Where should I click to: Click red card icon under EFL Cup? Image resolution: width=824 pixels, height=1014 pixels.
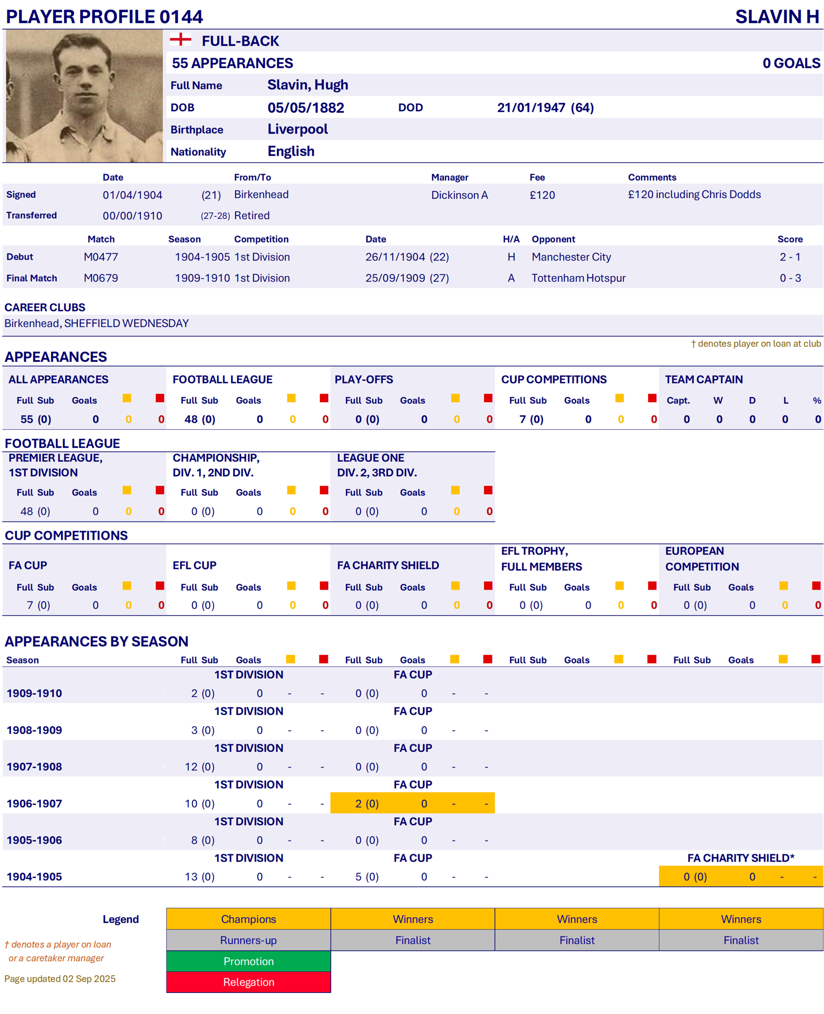(x=324, y=586)
